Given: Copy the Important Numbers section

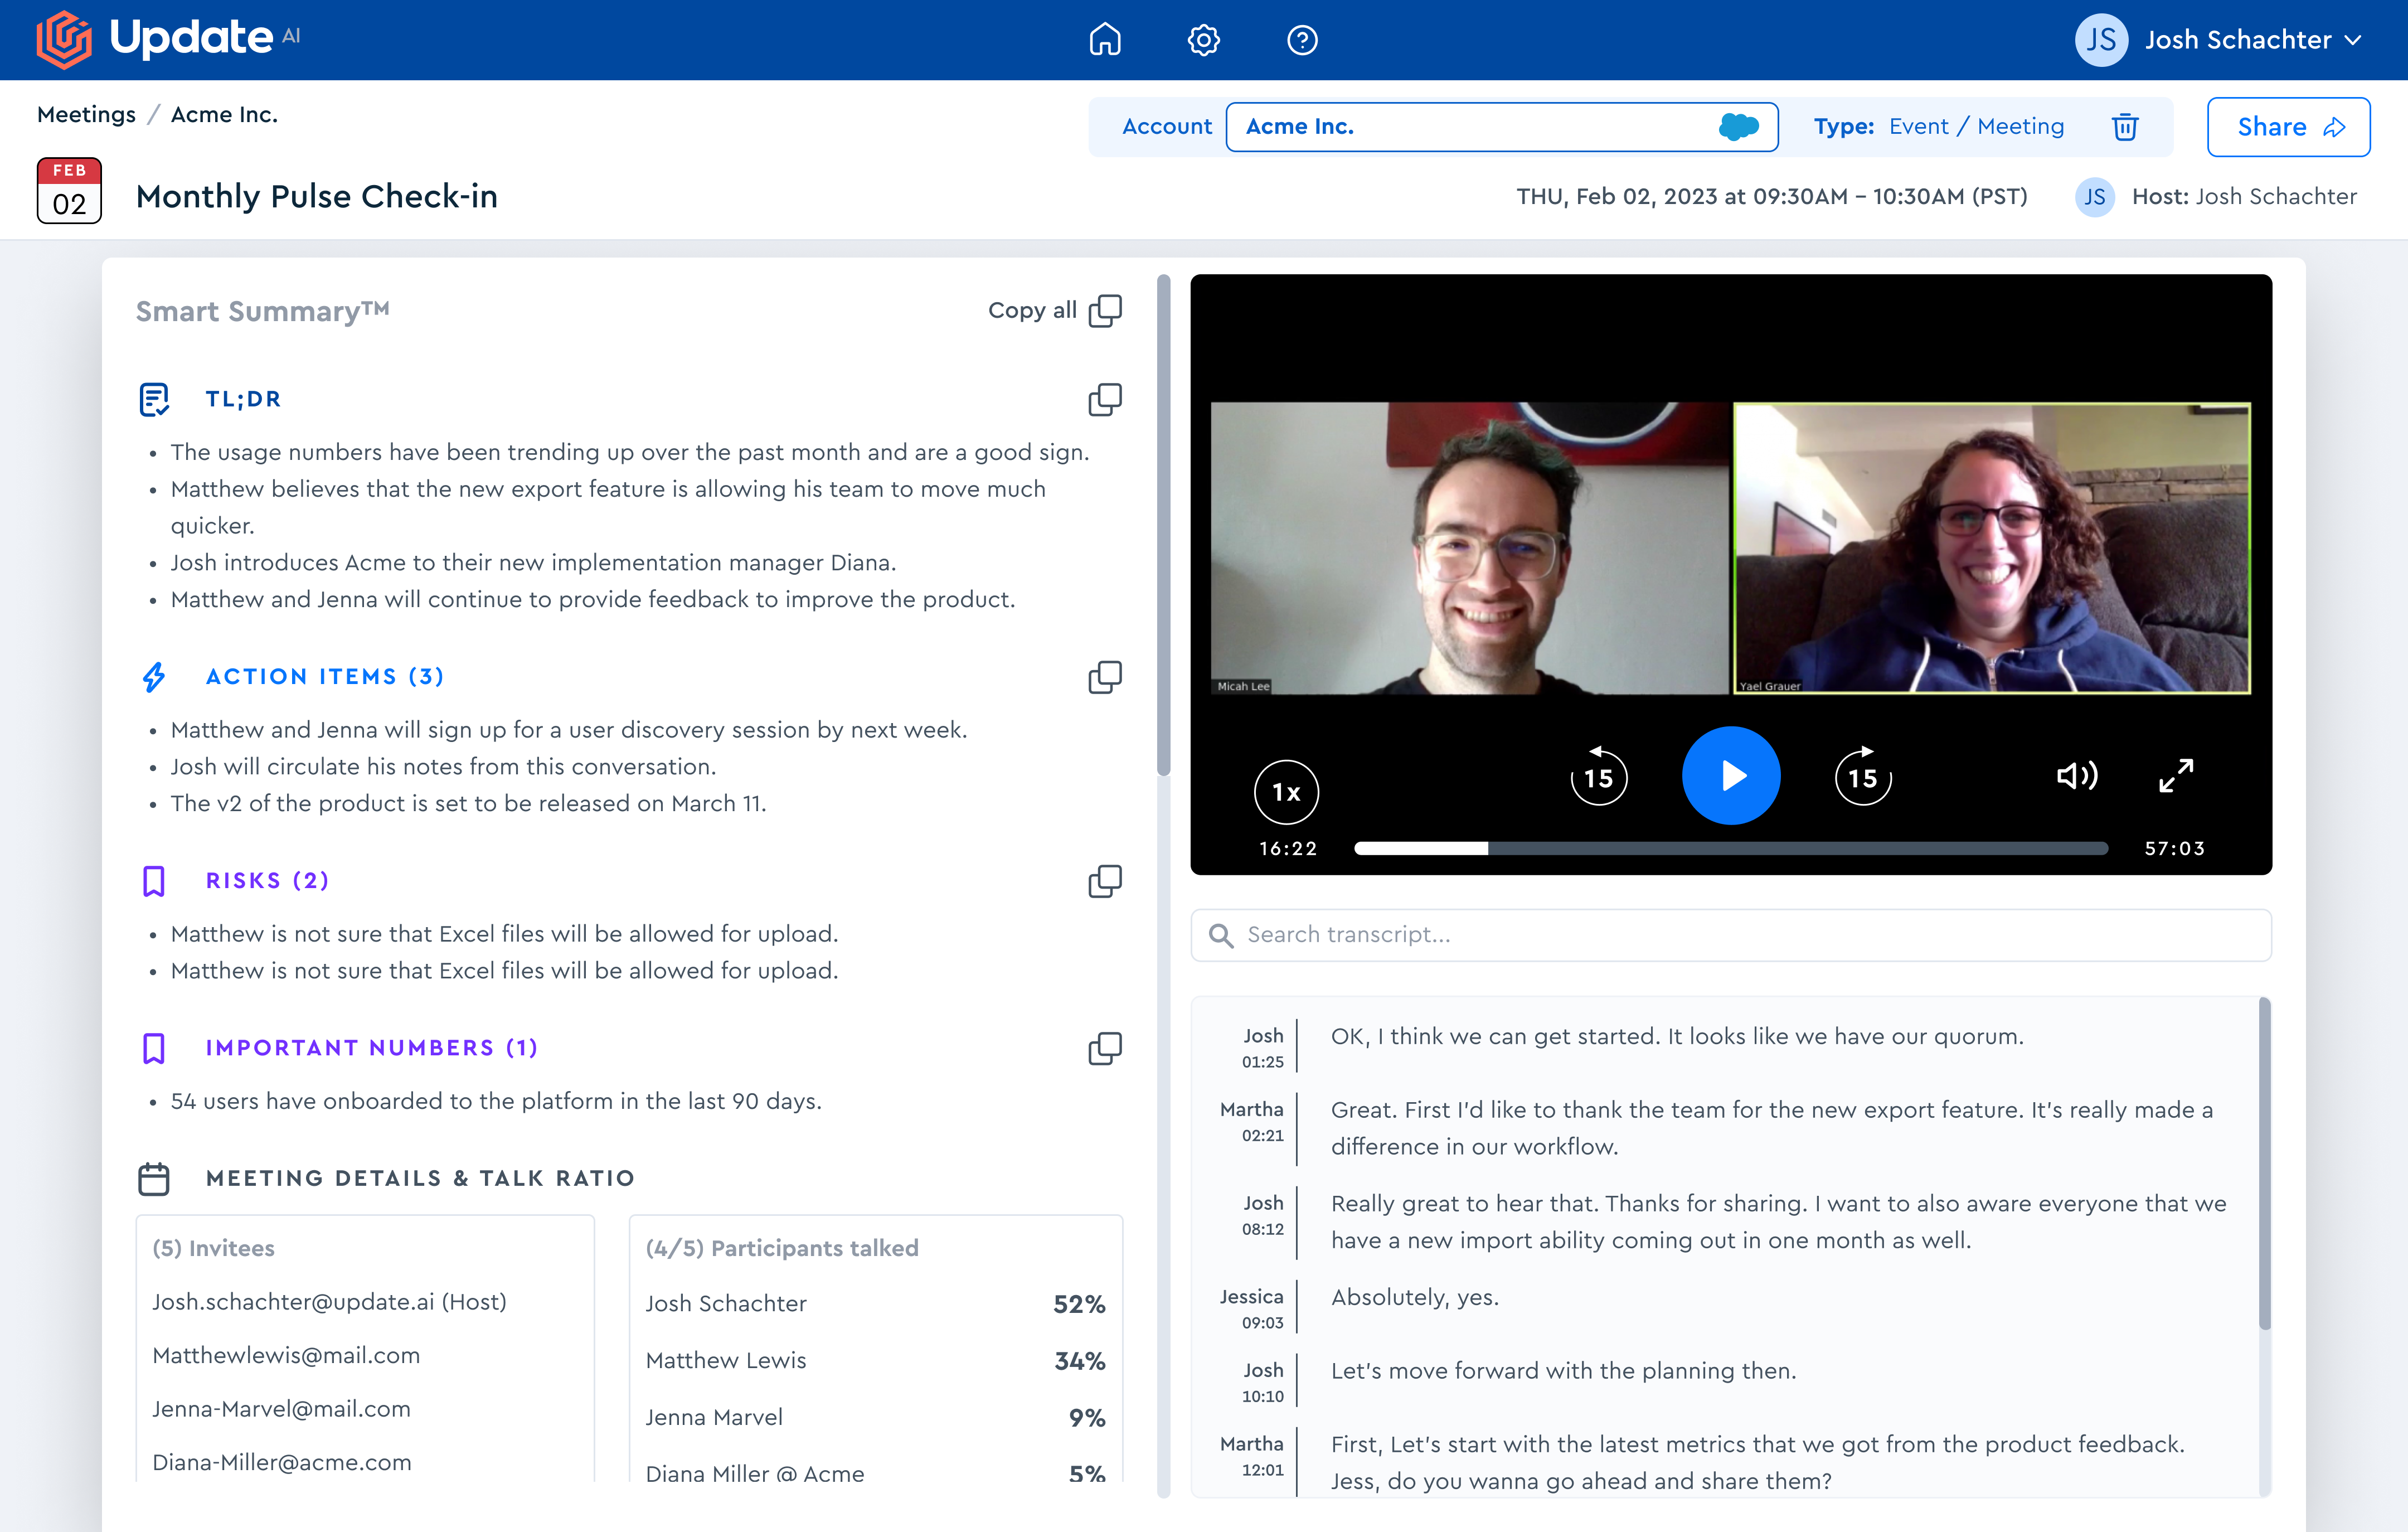Looking at the screenshot, I should (x=1104, y=1048).
